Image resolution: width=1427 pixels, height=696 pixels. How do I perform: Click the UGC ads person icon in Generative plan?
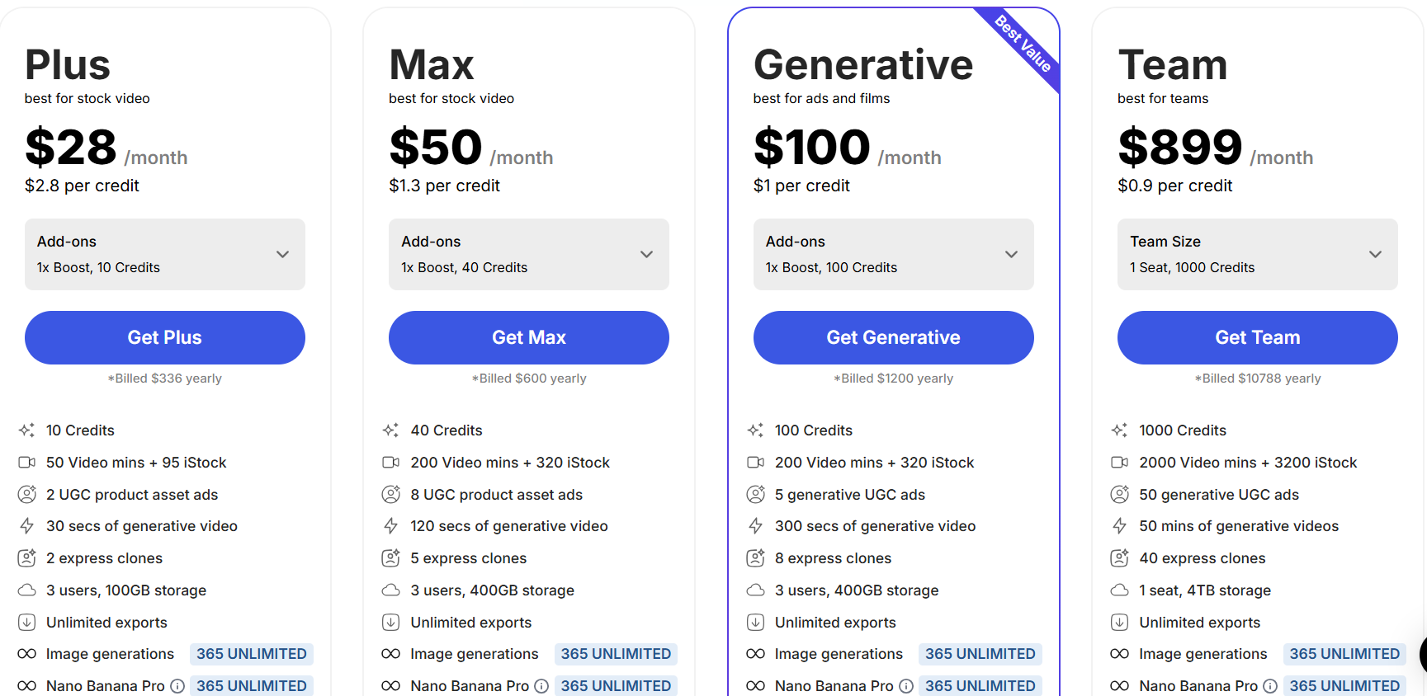pyautogui.click(x=755, y=494)
